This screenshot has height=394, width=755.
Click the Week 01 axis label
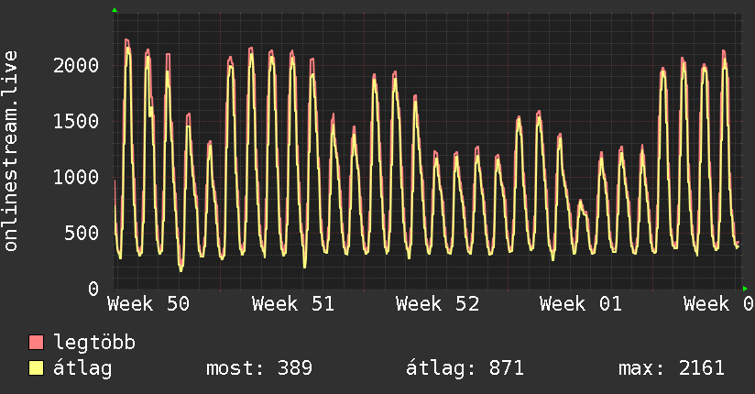tap(581, 304)
